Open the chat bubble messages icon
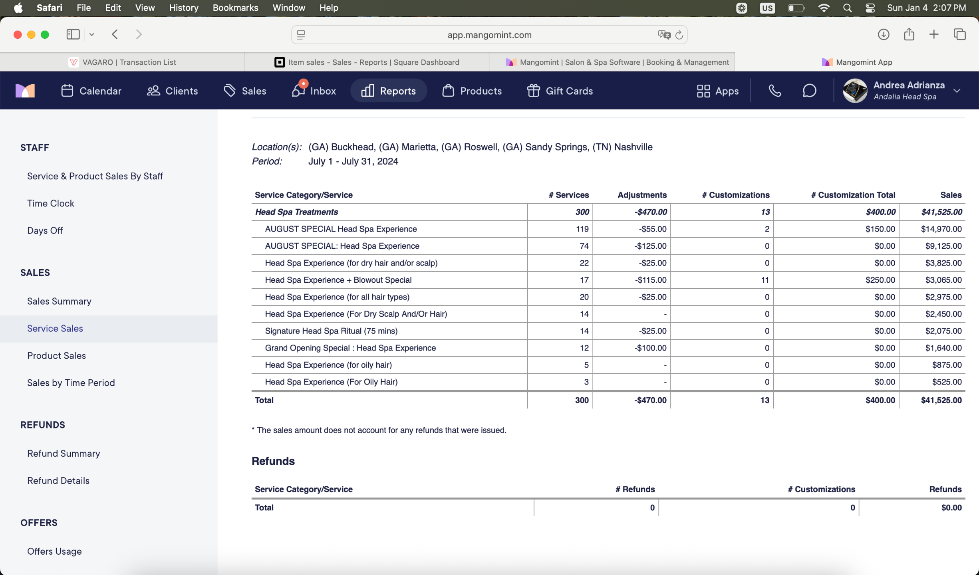 (809, 91)
